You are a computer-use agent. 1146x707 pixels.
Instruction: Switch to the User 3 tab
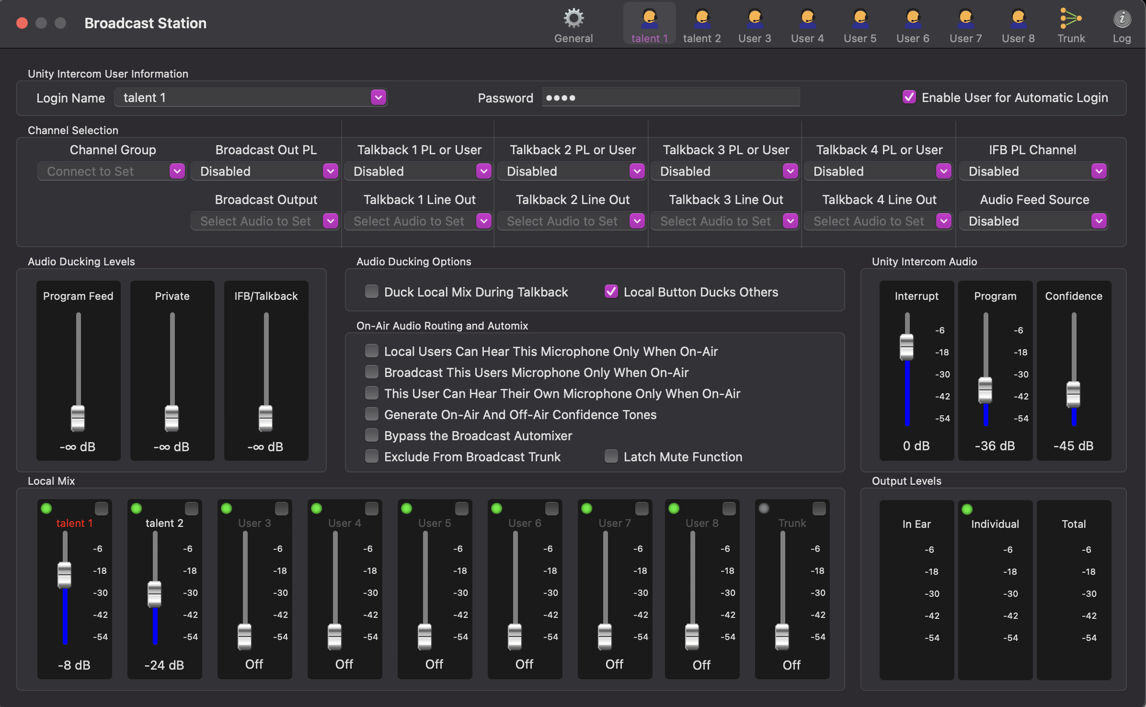pos(755,38)
